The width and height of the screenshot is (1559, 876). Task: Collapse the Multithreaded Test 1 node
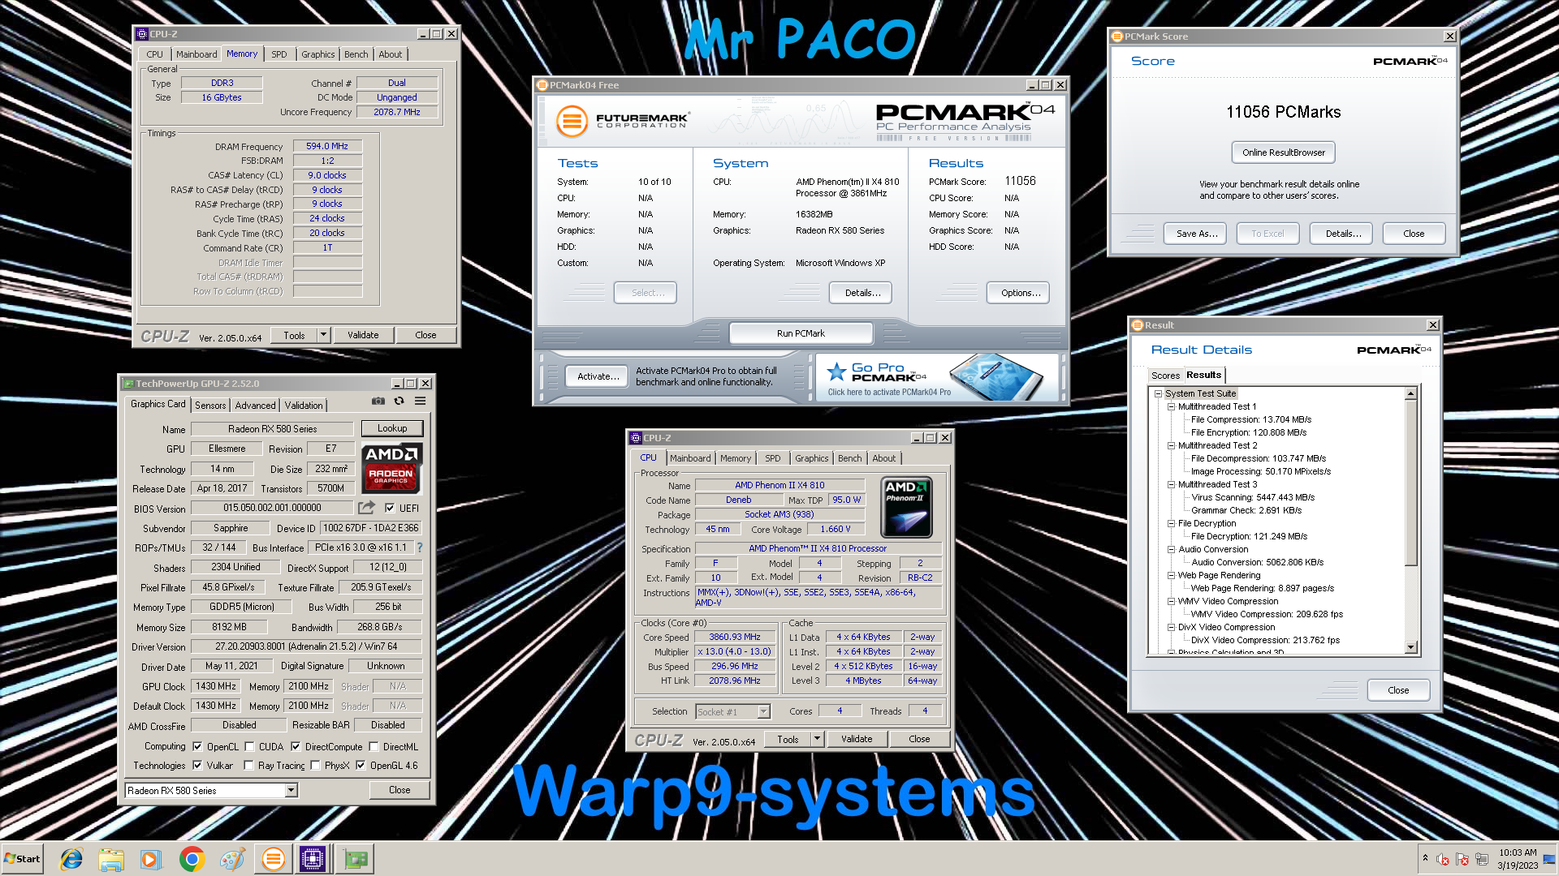point(1171,406)
